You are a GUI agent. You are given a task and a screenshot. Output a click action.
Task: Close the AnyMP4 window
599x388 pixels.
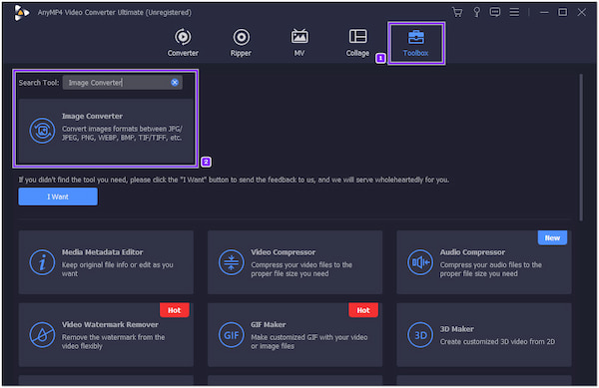tap(582, 12)
